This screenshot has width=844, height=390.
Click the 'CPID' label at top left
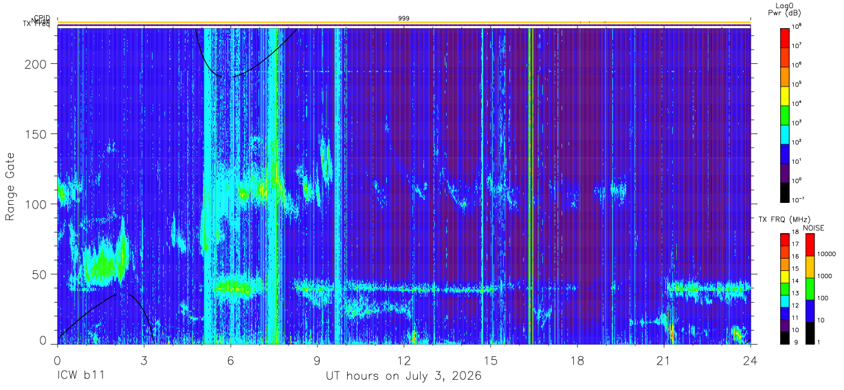[42, 19]
